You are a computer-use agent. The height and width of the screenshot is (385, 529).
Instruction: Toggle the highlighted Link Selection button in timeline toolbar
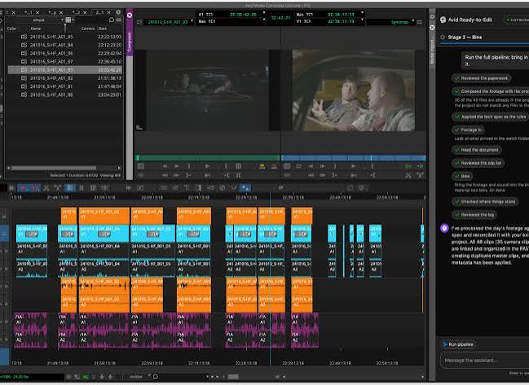point(70,188)
